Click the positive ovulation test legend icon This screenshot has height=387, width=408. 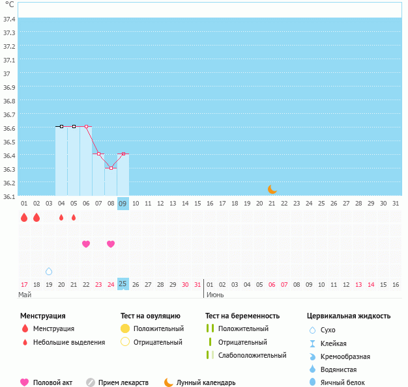click(x=125, y=328)
